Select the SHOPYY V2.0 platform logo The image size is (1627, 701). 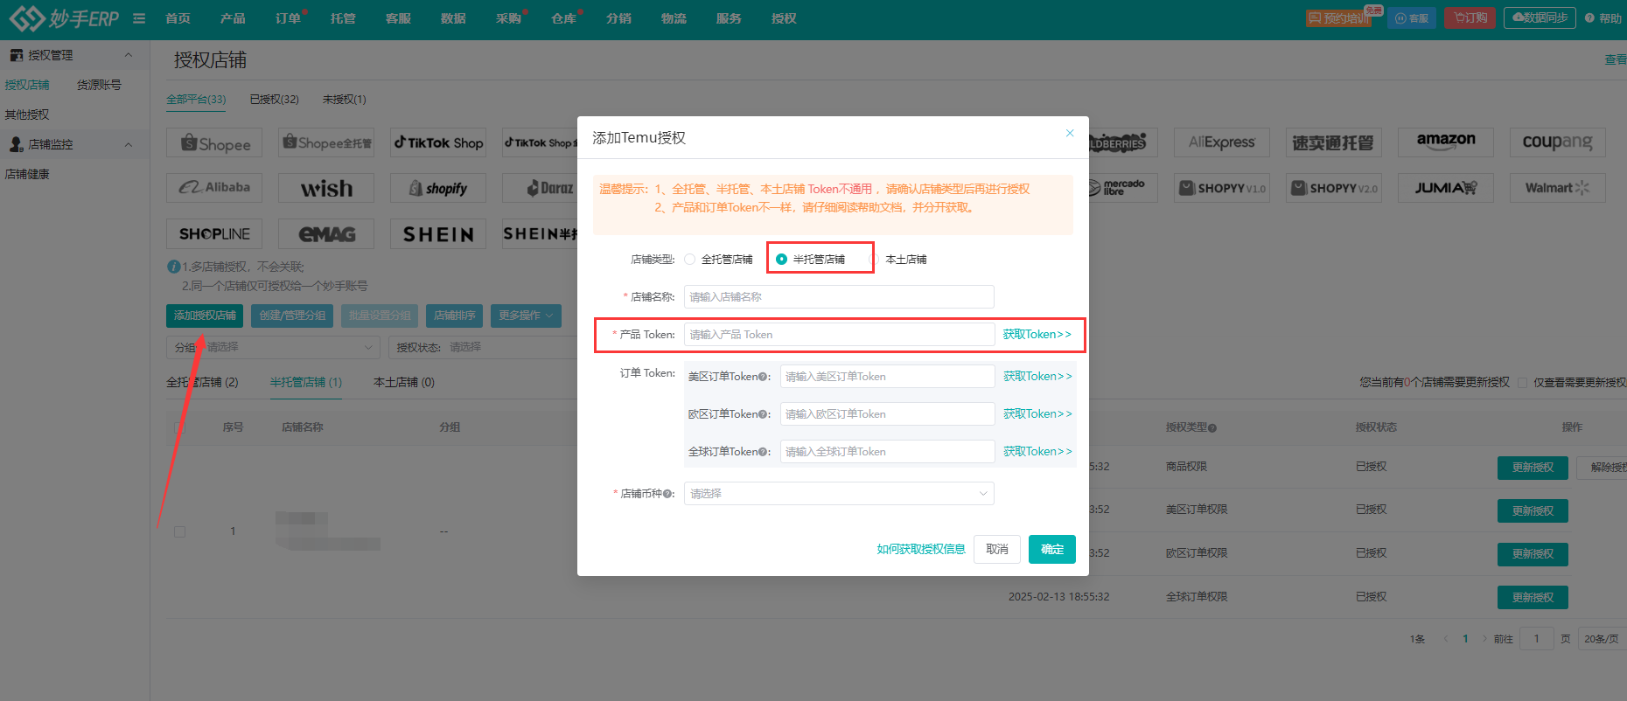point(1334,188)
